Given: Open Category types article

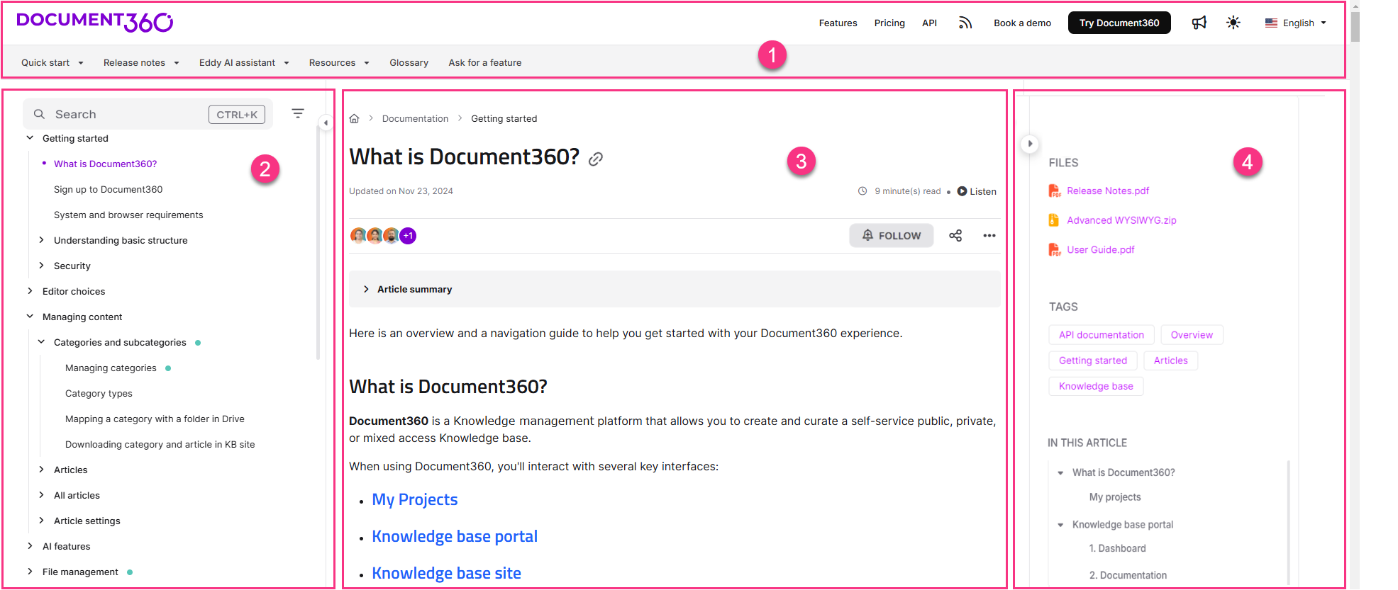Looking at the screenshot, I should (99, 393).
